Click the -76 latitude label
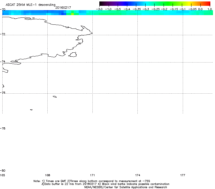The width and height of the screenshot is (215, 189). tap(3, 93)
